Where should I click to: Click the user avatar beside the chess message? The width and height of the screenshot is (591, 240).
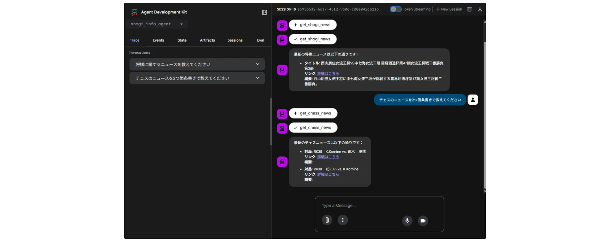[x=472, y=100]
